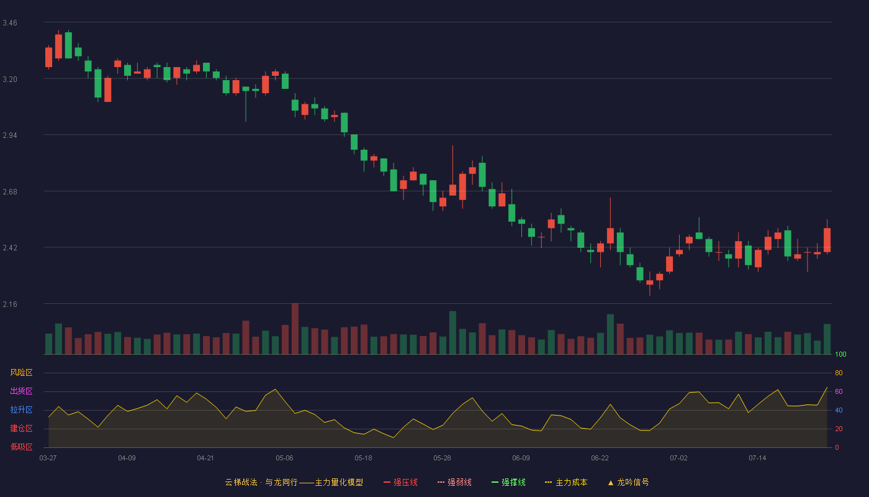Image resolution: width=869 pixels, height=497 pixels.
Task: Click the magenta 60 indicator scale value
Action: pos(839,391)
